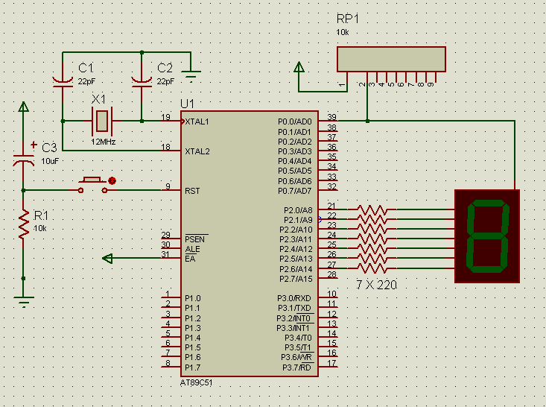Select the P2.0/A8 series resistor
This screenshot has height=407, width=546.
point(372,209)
